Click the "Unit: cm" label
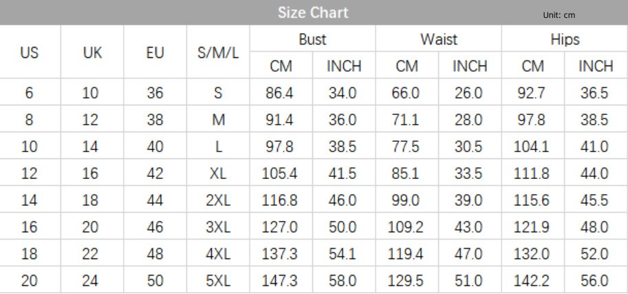This screenshot has height=294, width=628. point(558,14)
